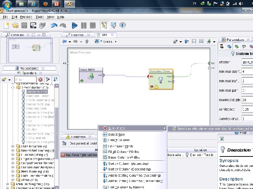
Task: Select Decision Tree in operators tree
Action: [37, 92]
